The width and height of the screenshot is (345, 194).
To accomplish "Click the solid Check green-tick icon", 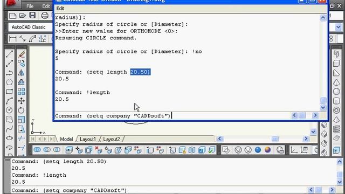I will [212, 150].
